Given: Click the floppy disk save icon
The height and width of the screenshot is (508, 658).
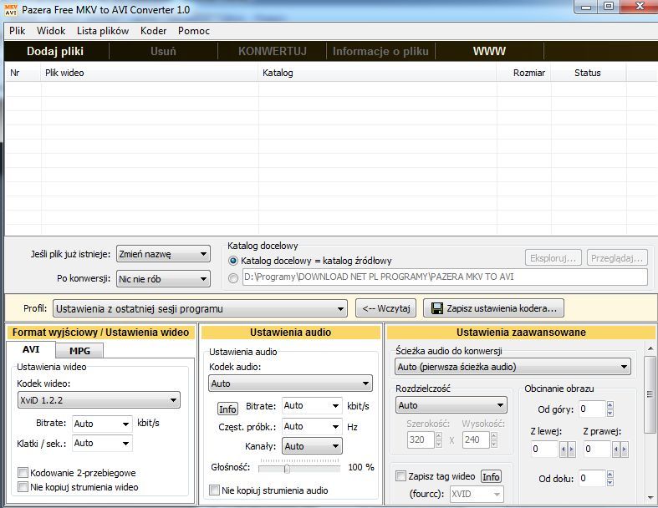Looking at the screenshot, I should coord(436,308).
